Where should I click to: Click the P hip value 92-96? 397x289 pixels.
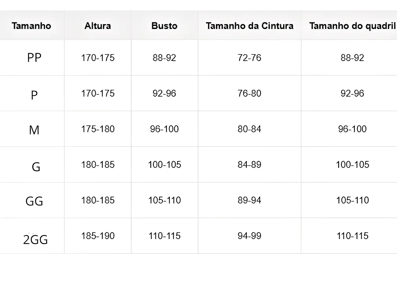point(352,93)
